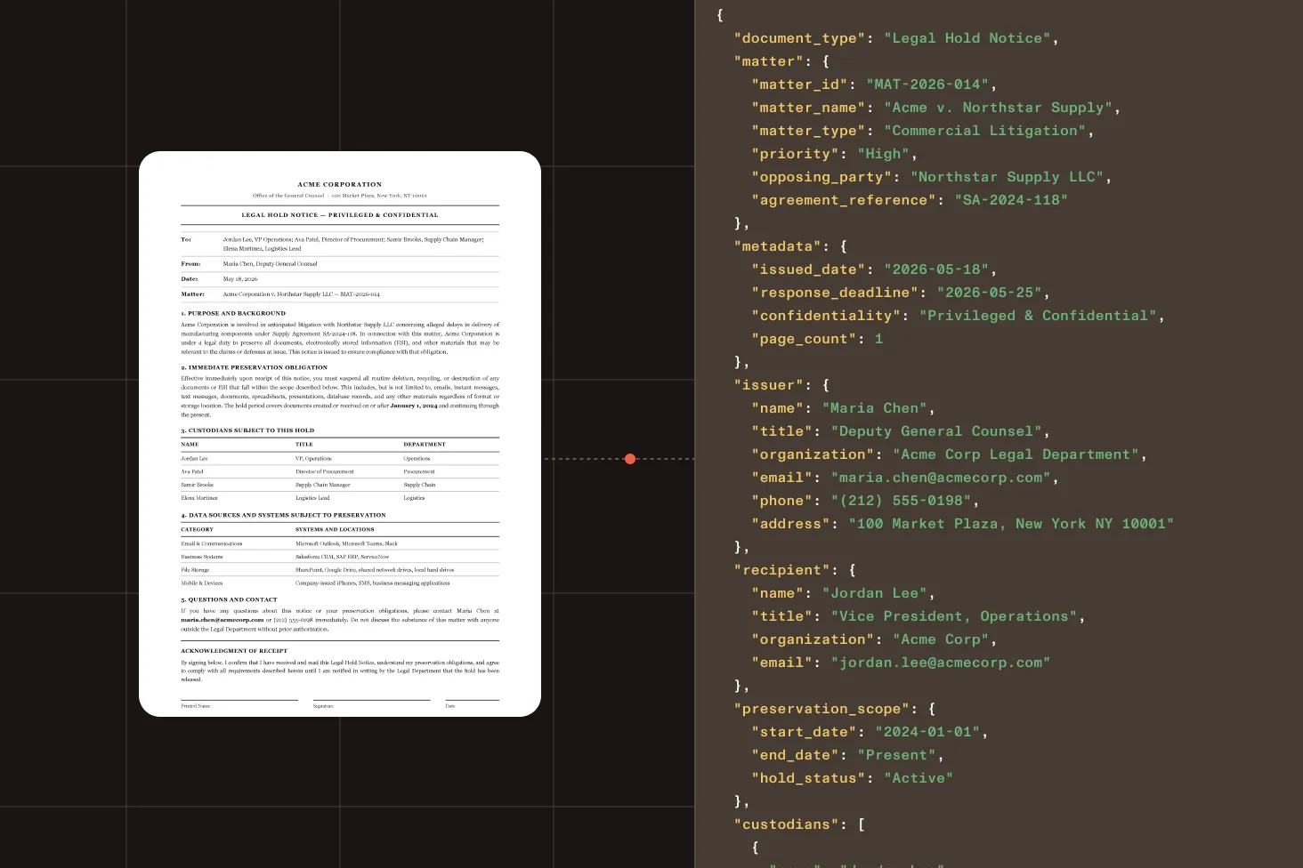Click the Ava Patel custodian table row
The height and width of the screenshot is (868, 1303).
point(340,471)
